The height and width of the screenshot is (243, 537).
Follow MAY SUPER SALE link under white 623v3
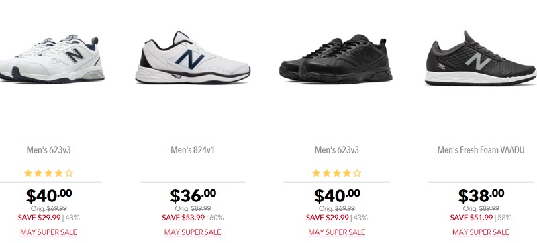point(48,232)
